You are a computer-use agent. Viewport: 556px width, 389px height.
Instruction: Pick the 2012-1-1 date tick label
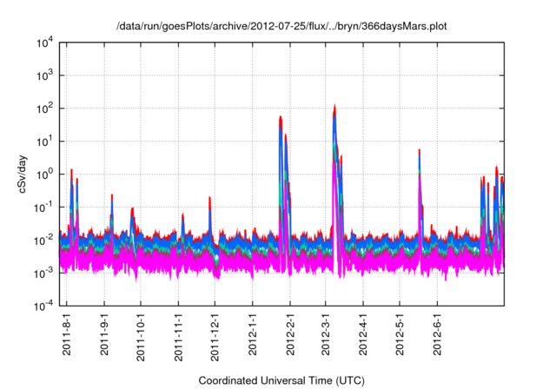[252, 335]
